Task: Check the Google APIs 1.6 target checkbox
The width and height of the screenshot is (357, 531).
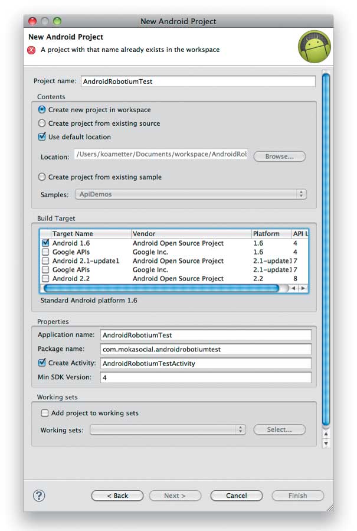Action: point(45,252)
